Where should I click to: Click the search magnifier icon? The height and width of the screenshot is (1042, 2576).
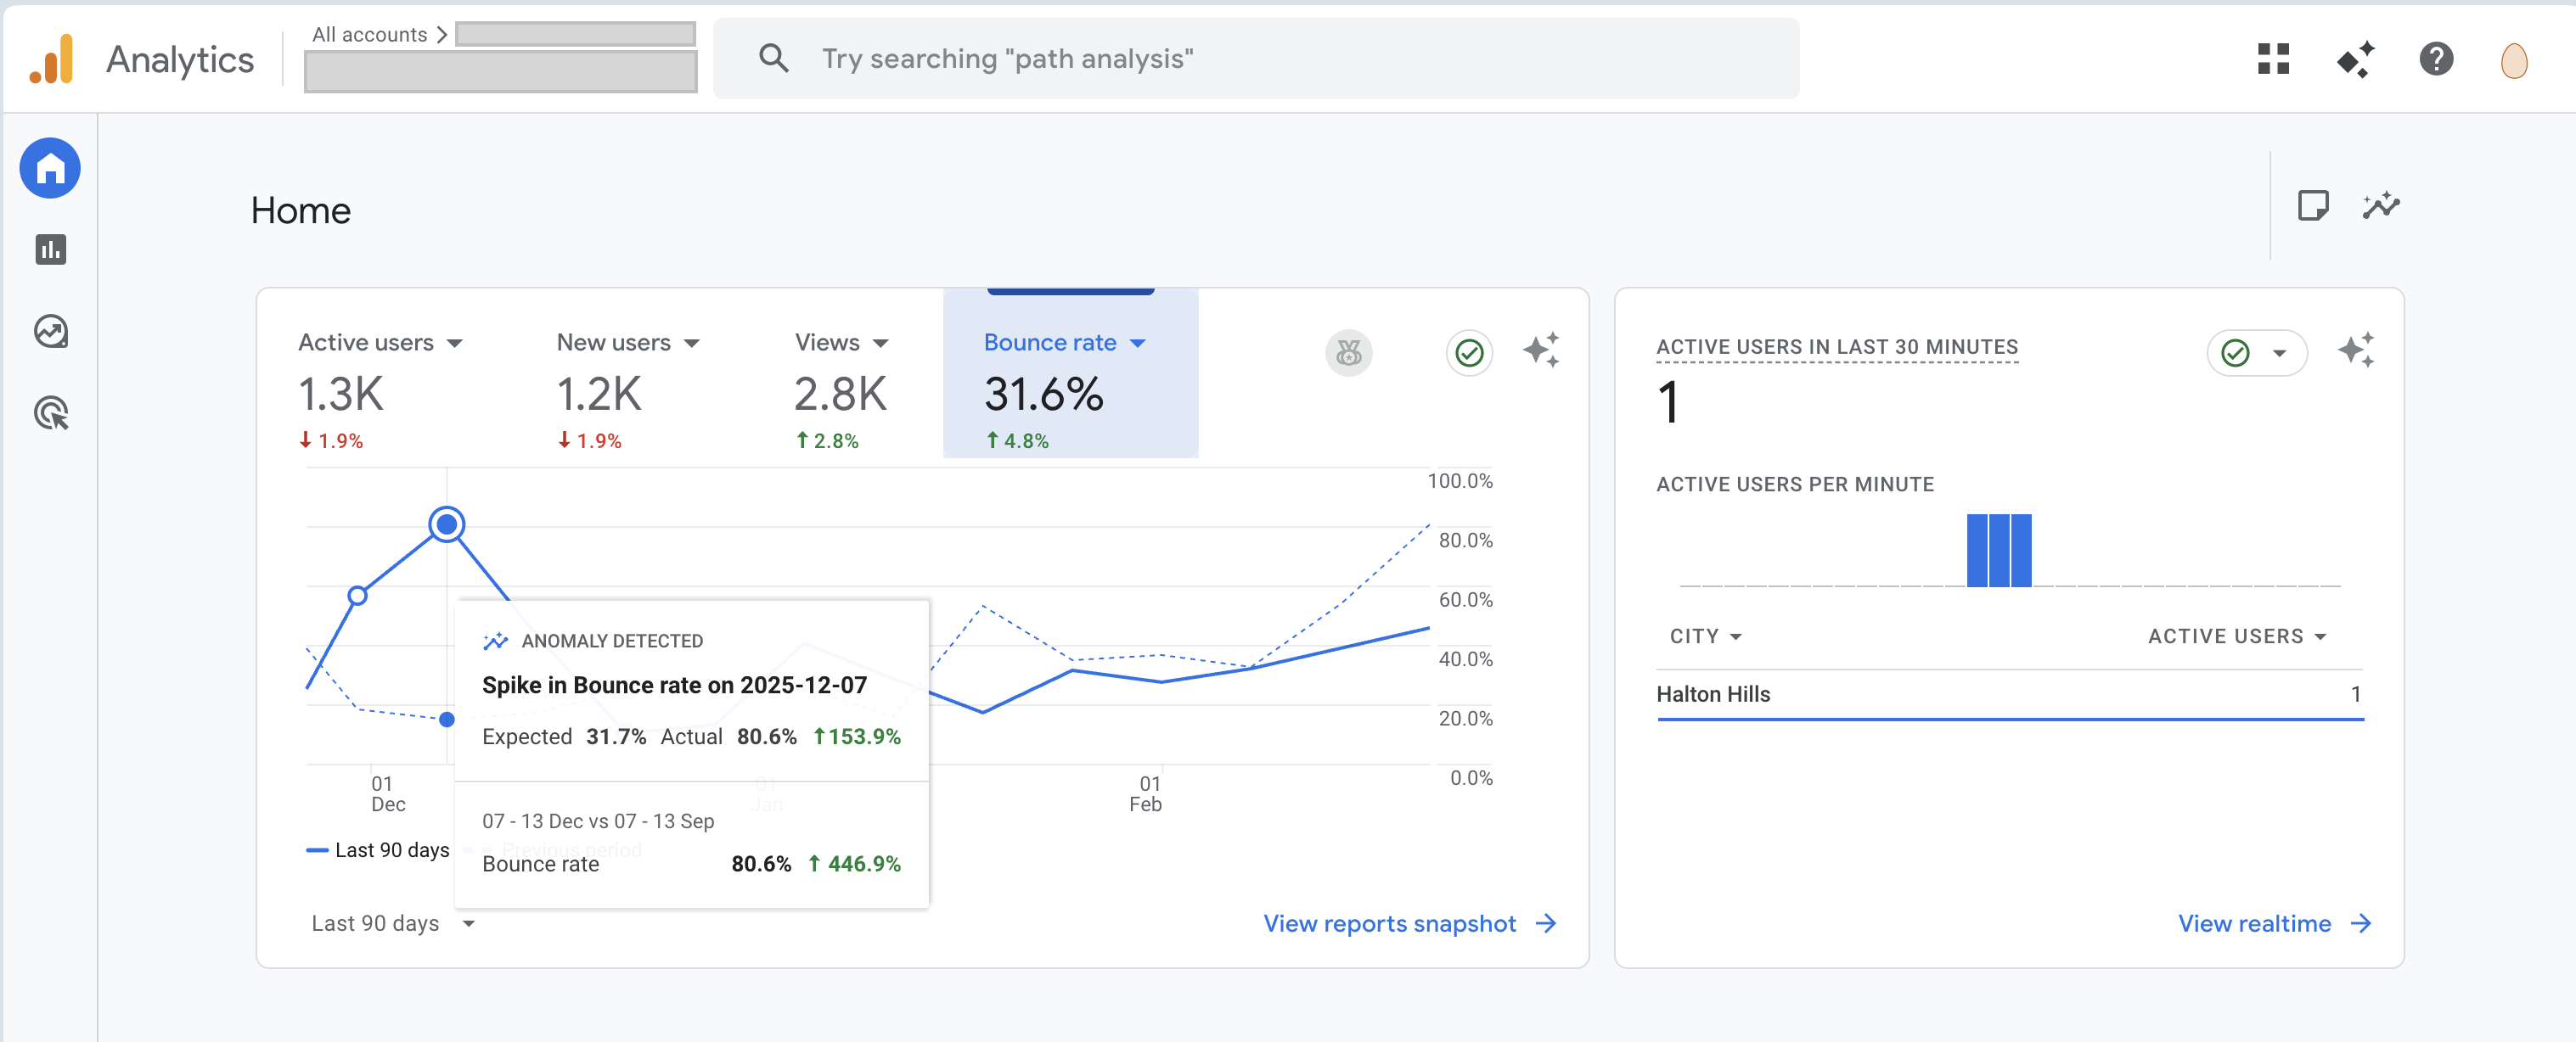coord(773,58)
